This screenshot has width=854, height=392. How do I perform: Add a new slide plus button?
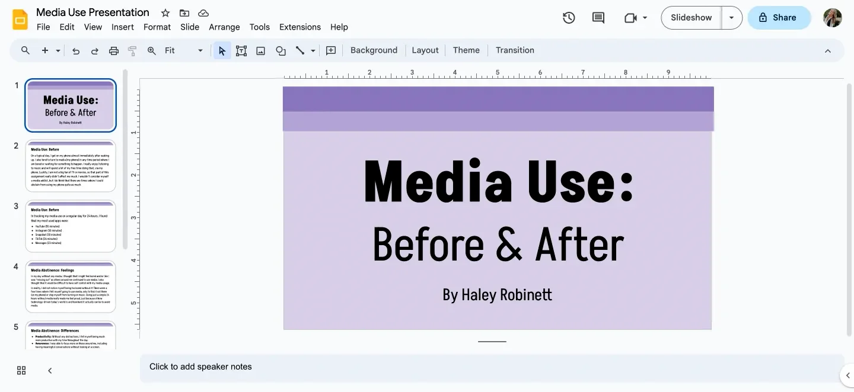(x=45, y=50)
